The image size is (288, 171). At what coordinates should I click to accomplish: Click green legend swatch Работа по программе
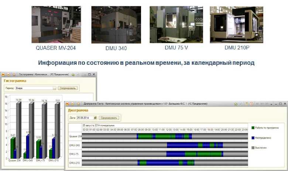click(253, 128)
